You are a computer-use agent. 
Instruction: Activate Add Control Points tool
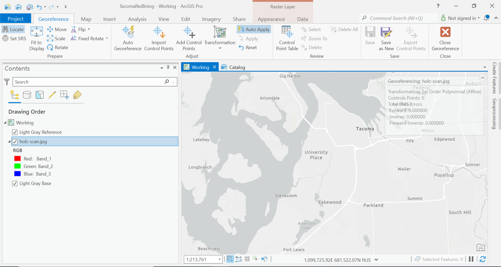tap(189, 38)
